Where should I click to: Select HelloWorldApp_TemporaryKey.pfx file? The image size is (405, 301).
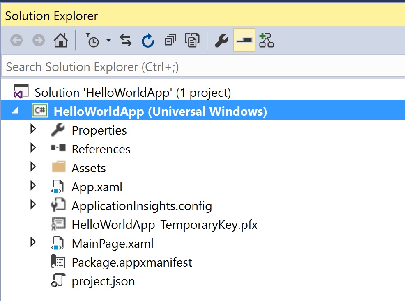pyautogui.click(x=165, y=225)
